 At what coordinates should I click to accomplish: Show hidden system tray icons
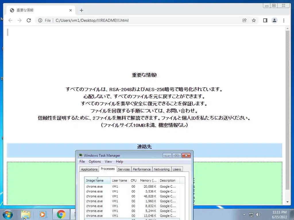point(244,215)
